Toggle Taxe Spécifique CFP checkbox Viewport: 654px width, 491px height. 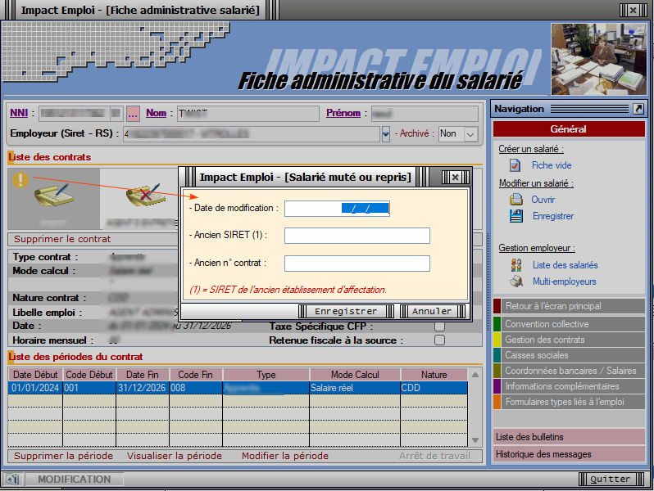point(439,326)
